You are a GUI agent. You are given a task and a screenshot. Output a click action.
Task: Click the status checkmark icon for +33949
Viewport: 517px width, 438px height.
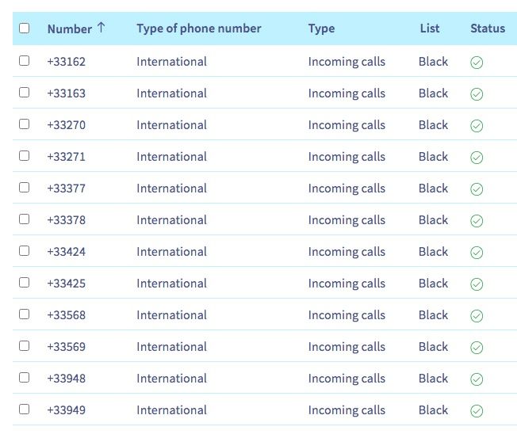(477, 411)
